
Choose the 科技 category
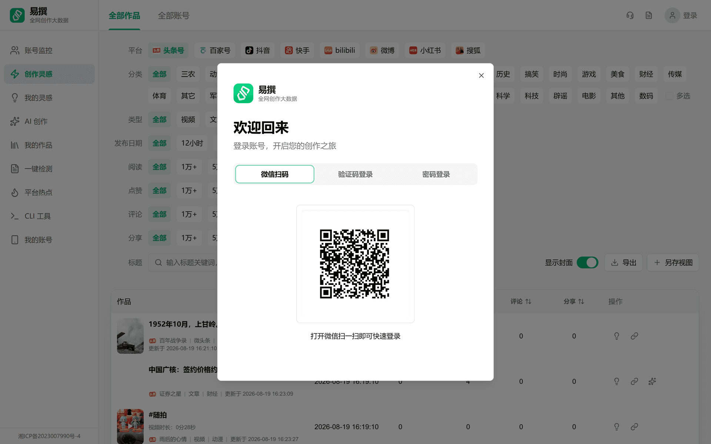click(531, 96)
